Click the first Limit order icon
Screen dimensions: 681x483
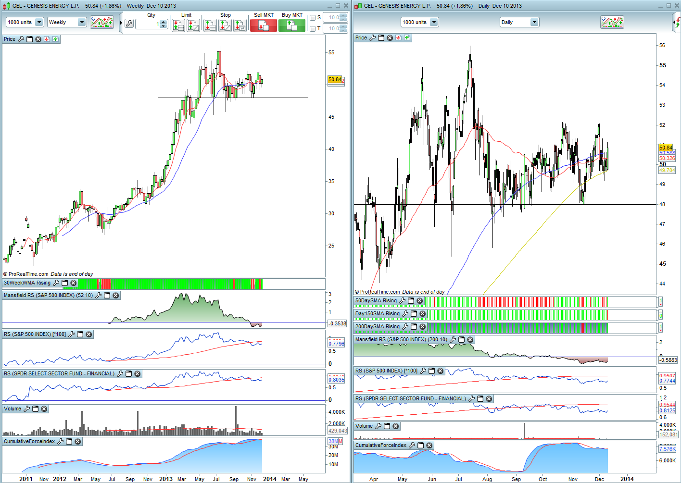coord(178,25)
